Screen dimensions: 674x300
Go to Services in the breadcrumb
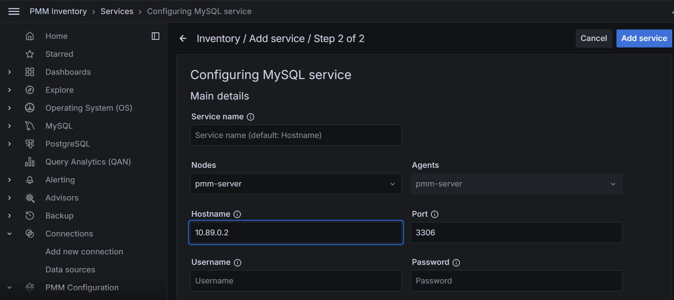coord(117,11)
